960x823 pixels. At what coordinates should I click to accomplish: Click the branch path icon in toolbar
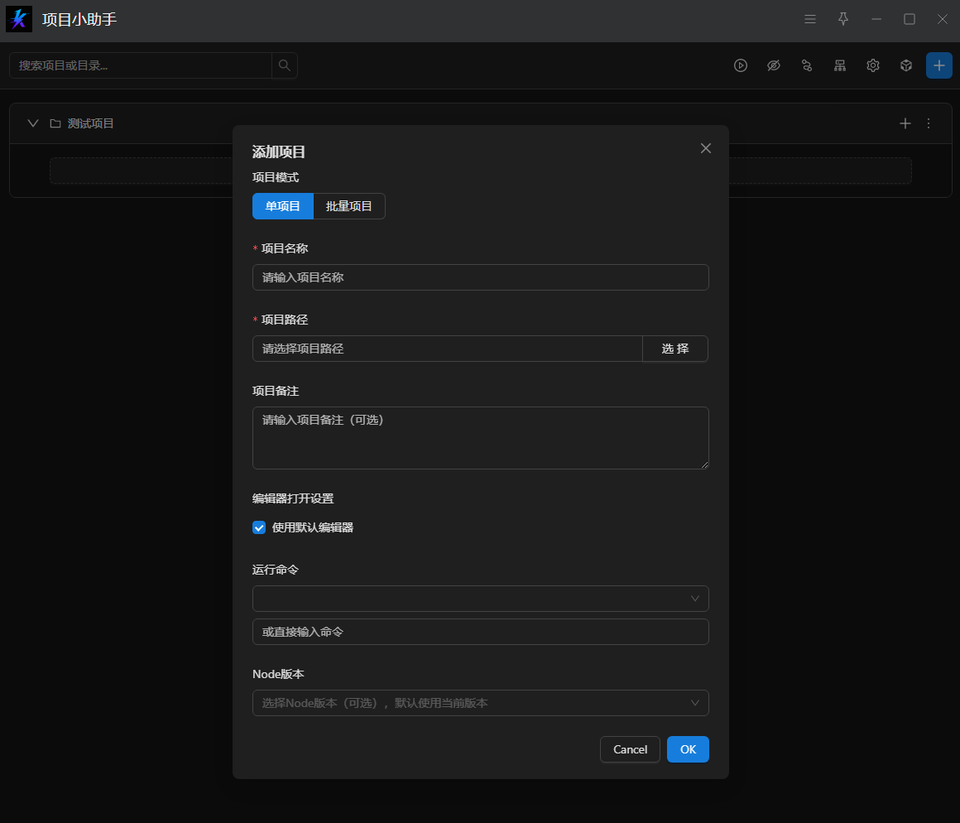pyautogui.click(x=807, y=65)
